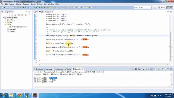
Task: Open the Run menu
Action: [x=45, y=4]
